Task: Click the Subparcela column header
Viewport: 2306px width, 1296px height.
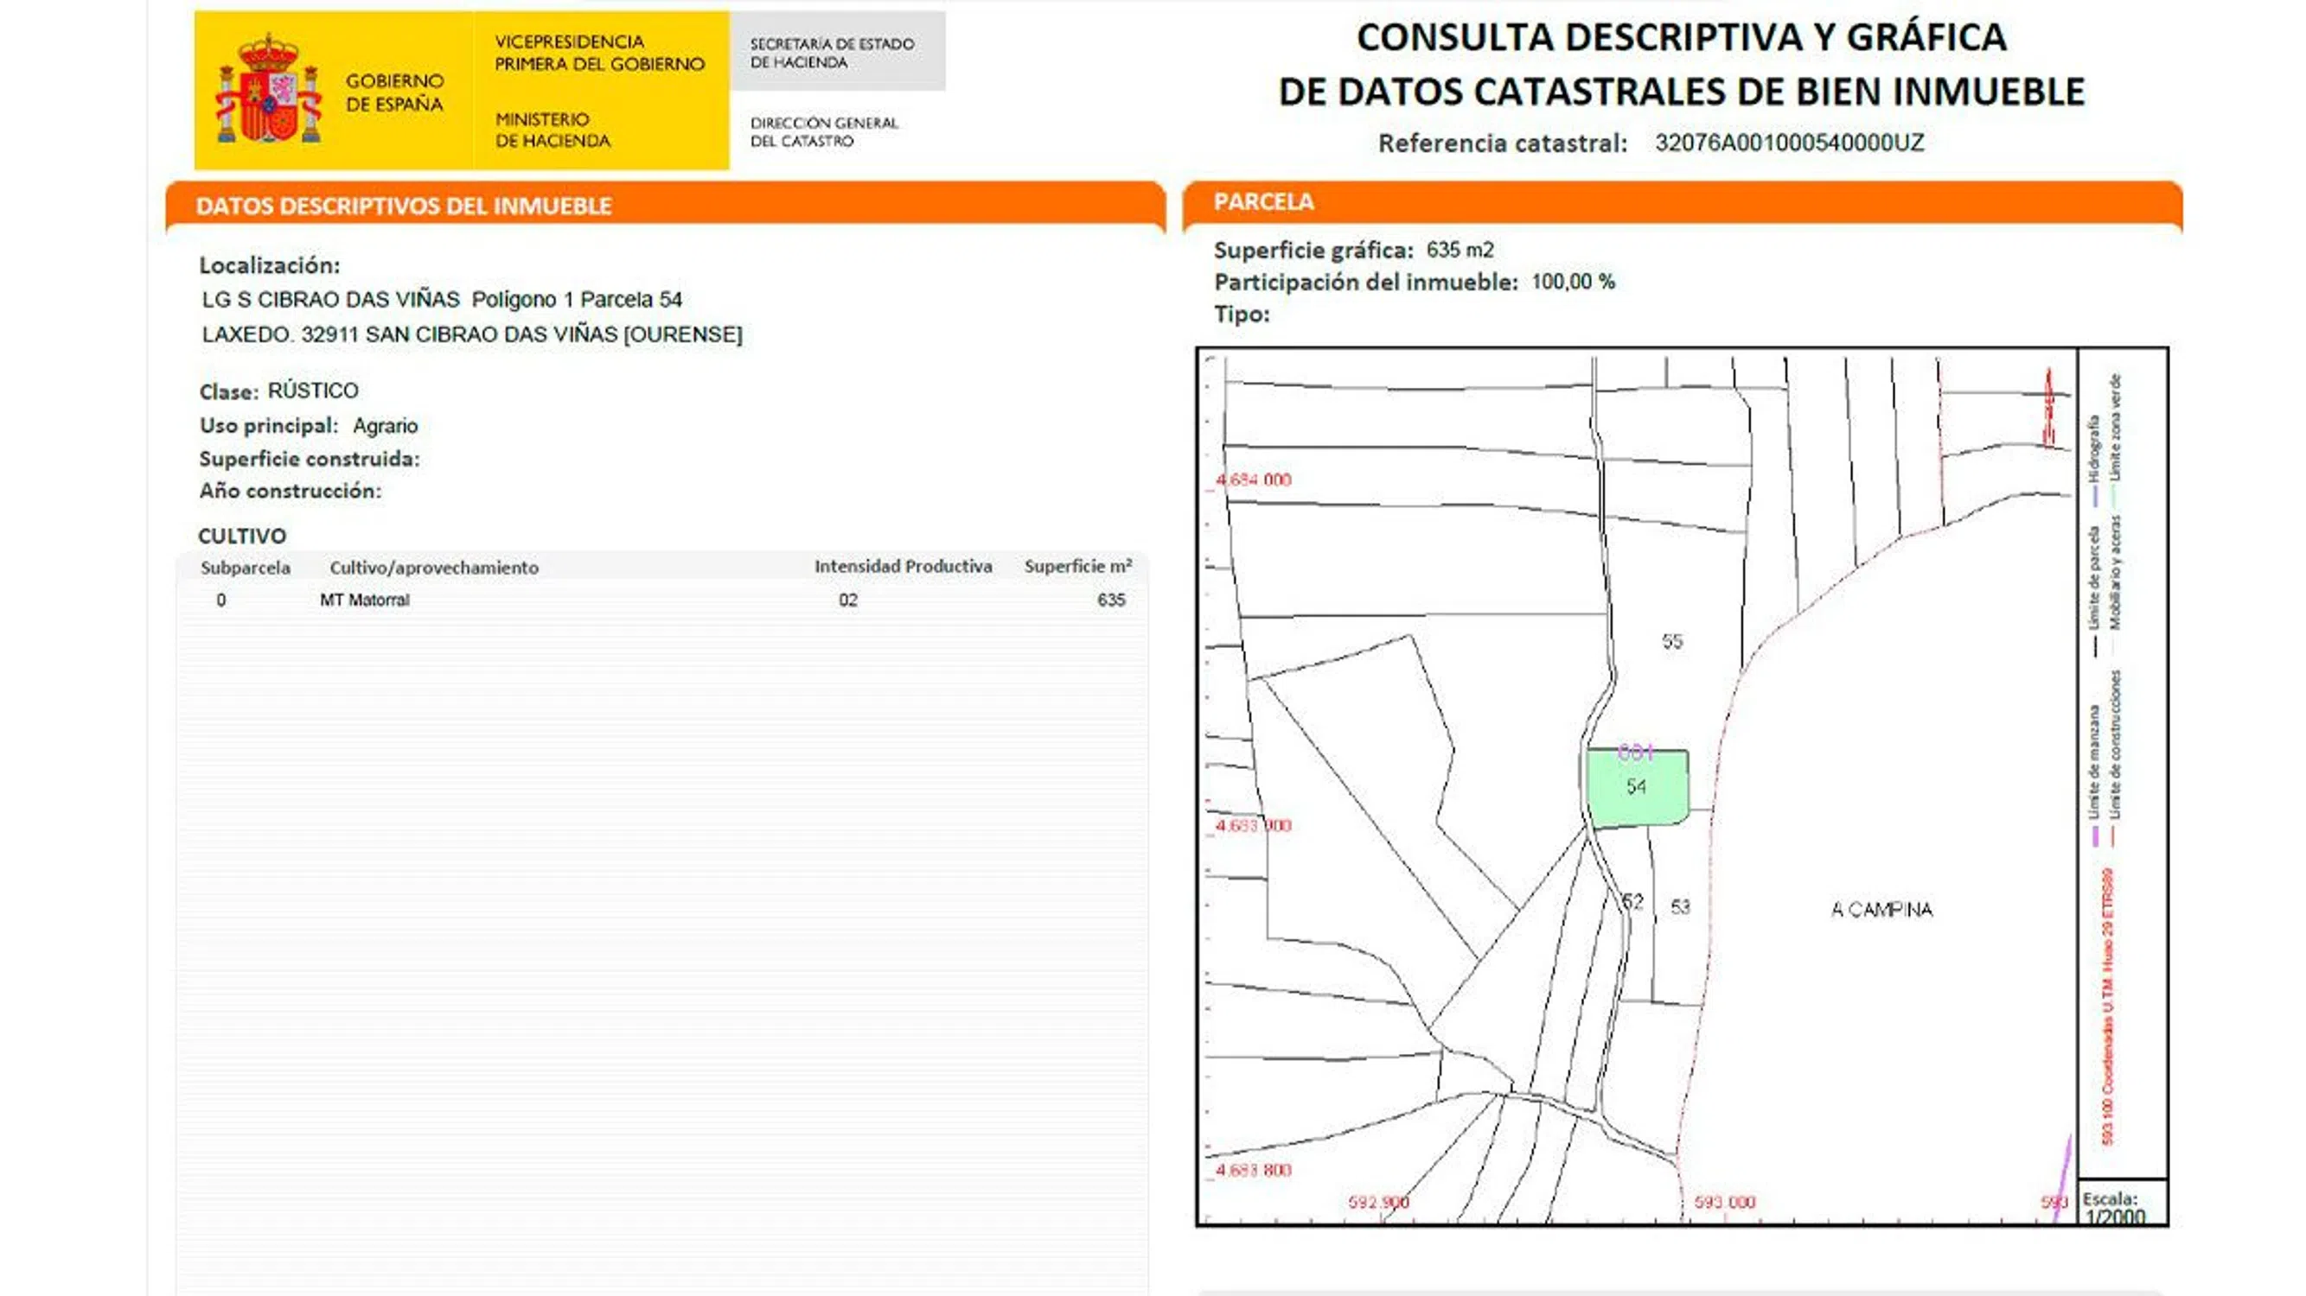Action: click(246, 568)
